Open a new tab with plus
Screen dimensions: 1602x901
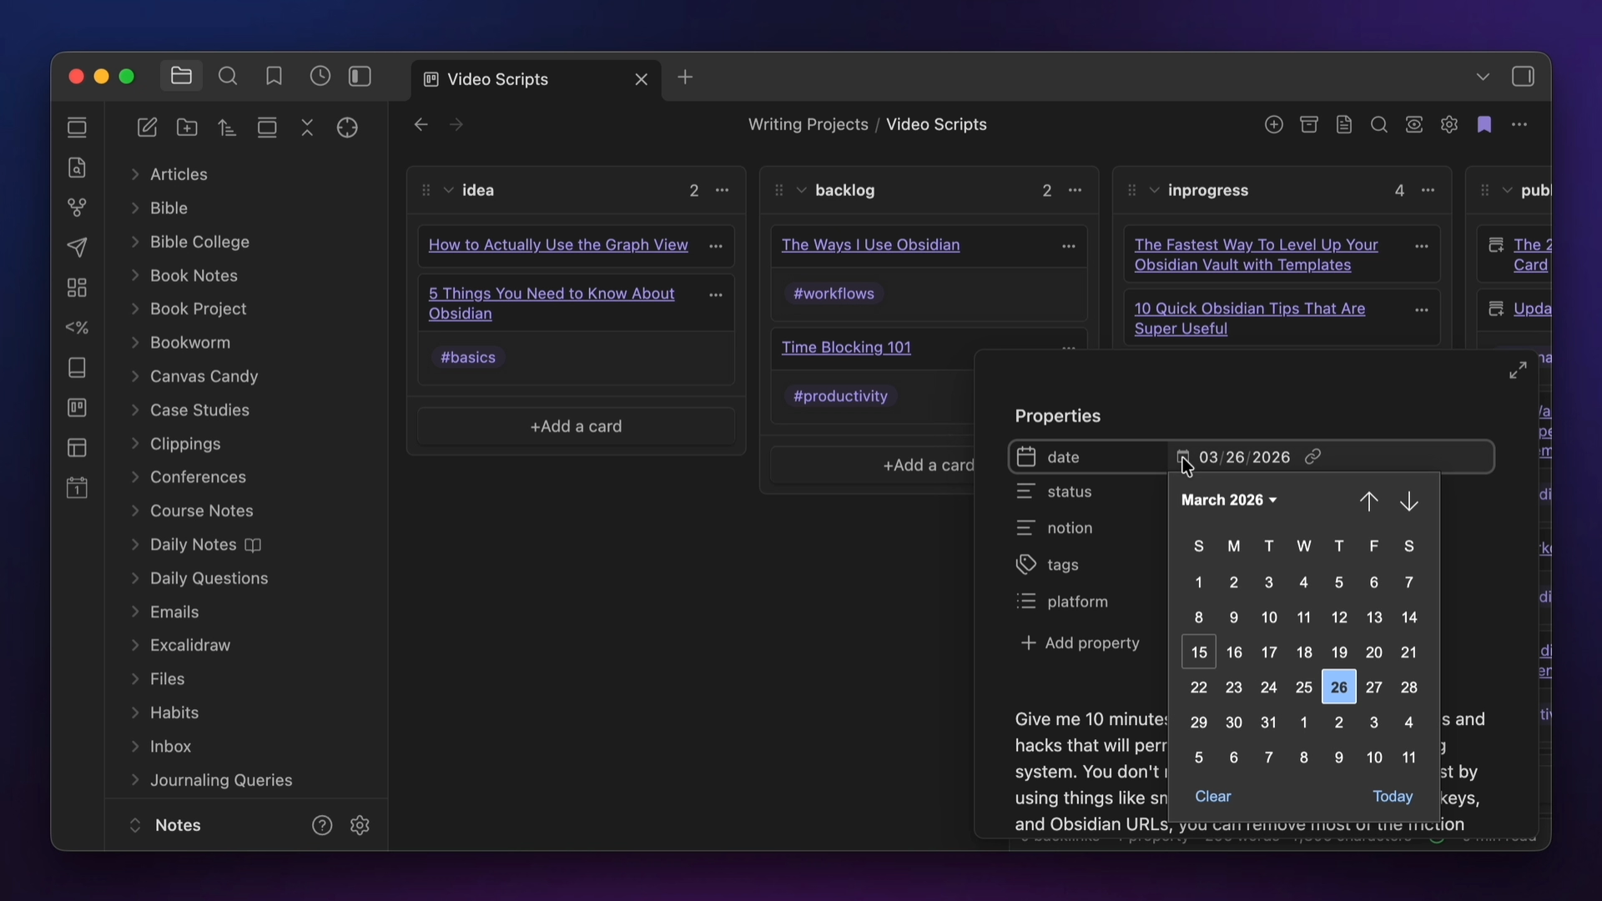(686, 78)
